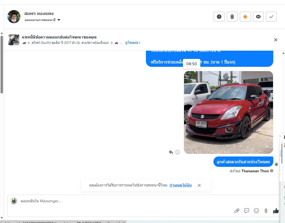285x223 pixels.
Task: Open the red Suzuki Swift photo
Action: click(228, 112)
